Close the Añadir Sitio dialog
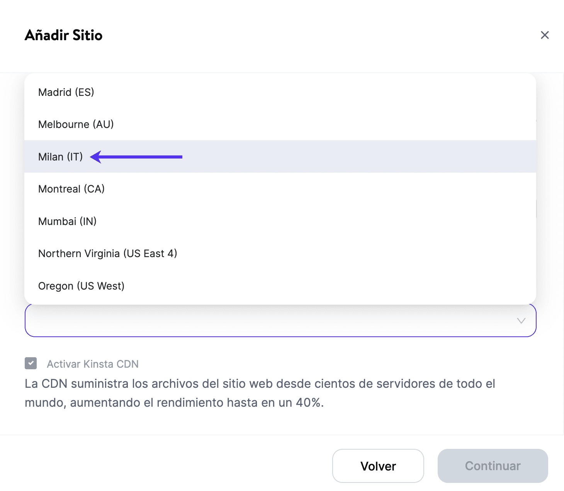This screenshot has height=491, width=564. click(545, 35)
